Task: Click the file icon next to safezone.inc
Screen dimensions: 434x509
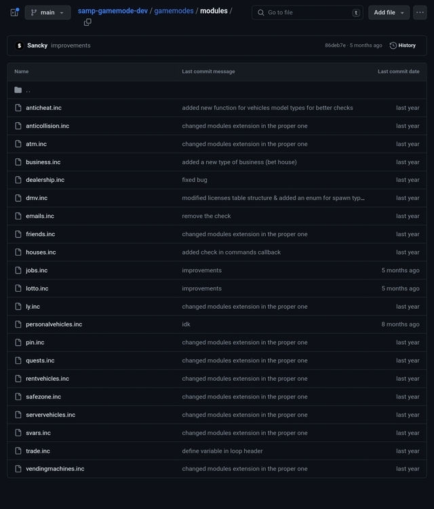Action: [x=18, y=397]
